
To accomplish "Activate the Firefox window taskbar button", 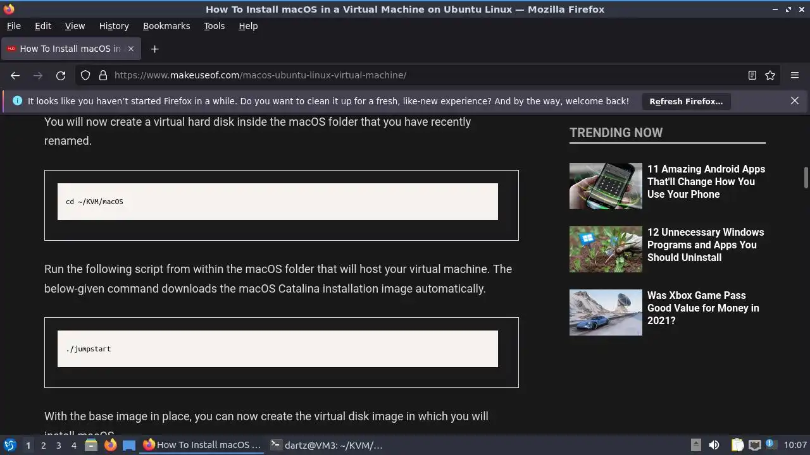I will 203,445.
